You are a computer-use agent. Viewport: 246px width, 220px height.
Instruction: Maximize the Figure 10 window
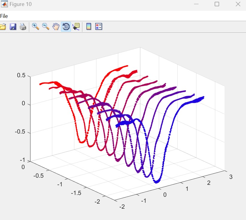point(217,4)
